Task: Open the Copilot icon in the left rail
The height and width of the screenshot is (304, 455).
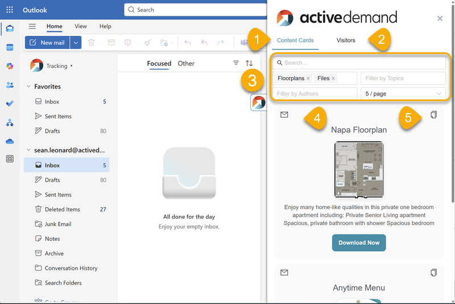Action: 10,66
